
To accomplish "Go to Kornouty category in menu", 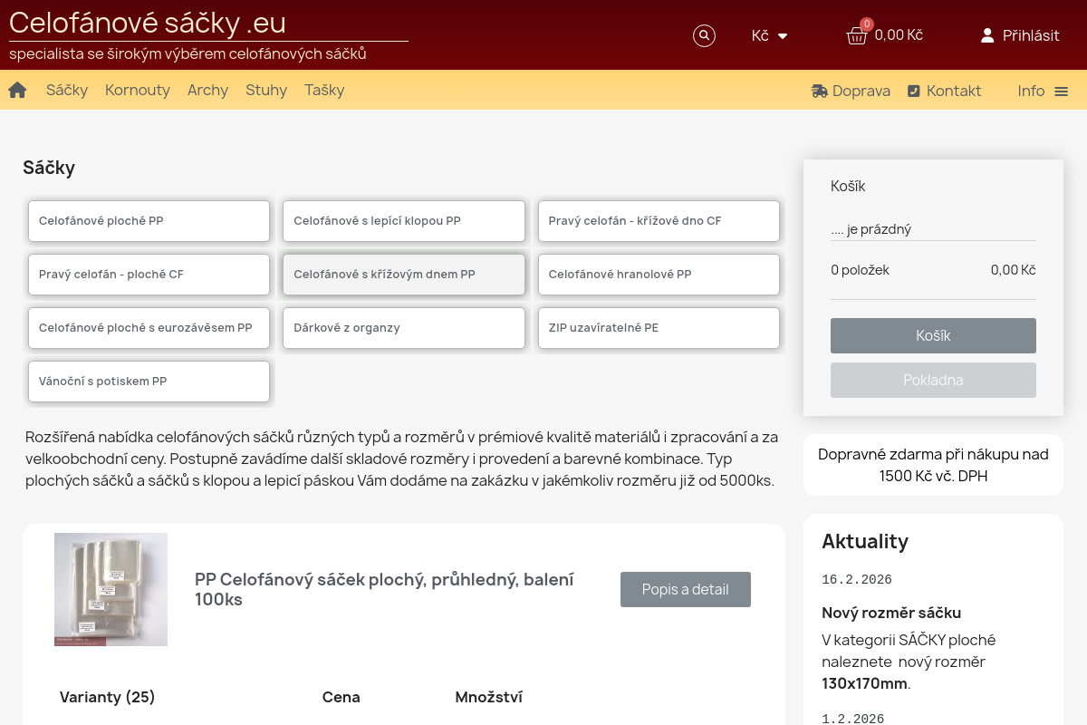I will click(x=138, y=91).
